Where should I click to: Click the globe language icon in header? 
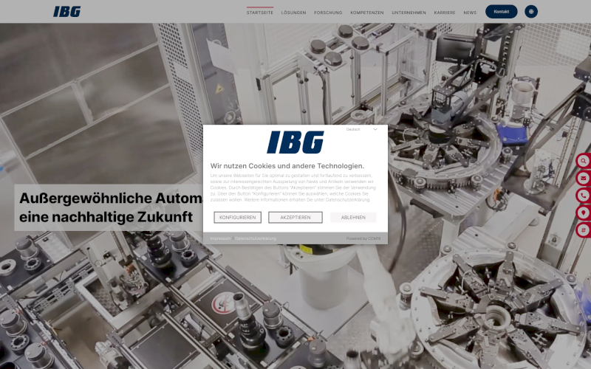point(531,12)
